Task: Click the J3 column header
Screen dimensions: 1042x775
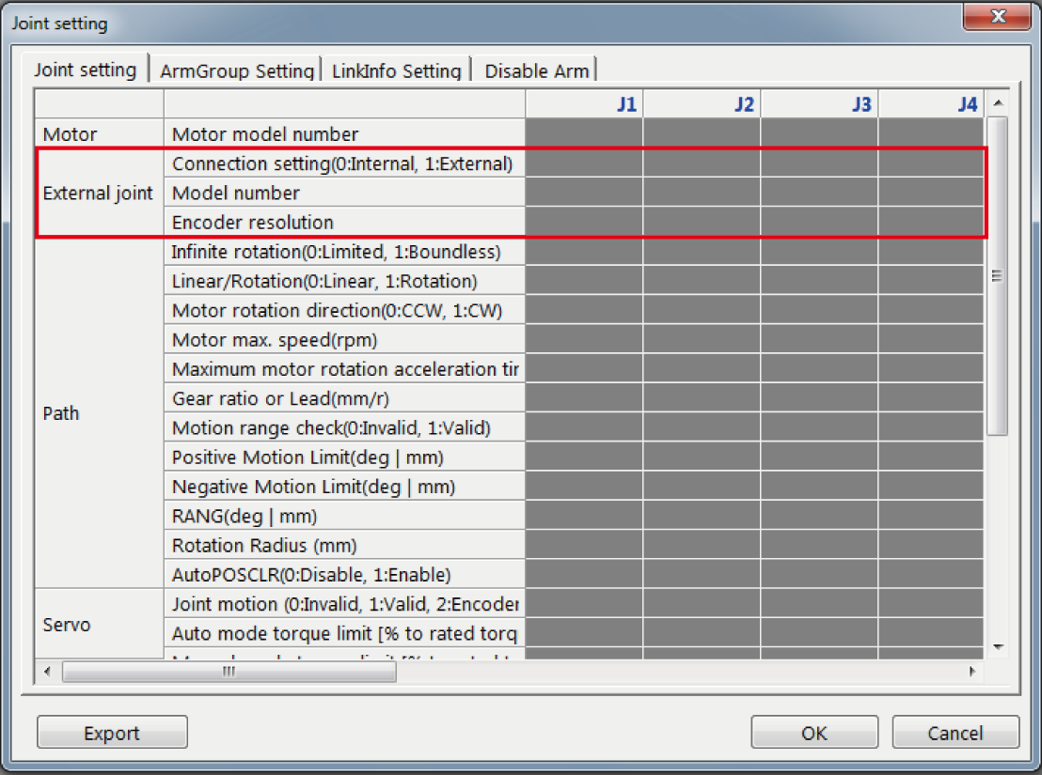Action: click(x=819, y=104)
